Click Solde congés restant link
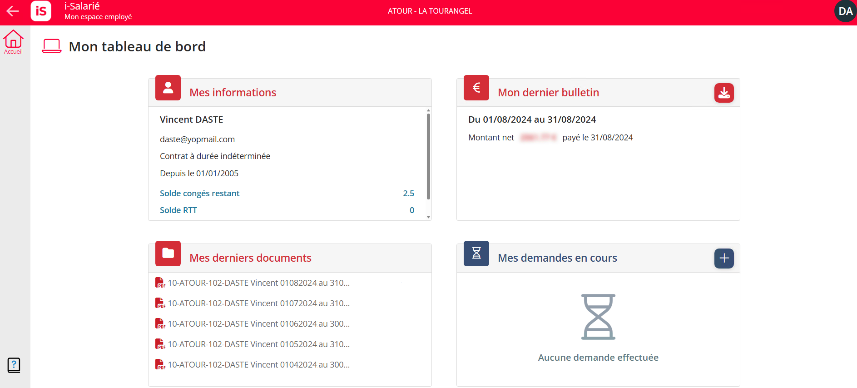 tap(199, 193)
